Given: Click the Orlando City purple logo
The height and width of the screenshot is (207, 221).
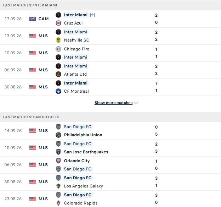Looking at the screenshot, I should pos(58,161).
